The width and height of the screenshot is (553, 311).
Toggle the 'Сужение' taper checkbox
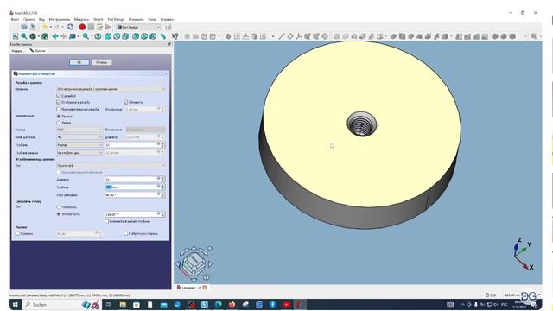17,233
